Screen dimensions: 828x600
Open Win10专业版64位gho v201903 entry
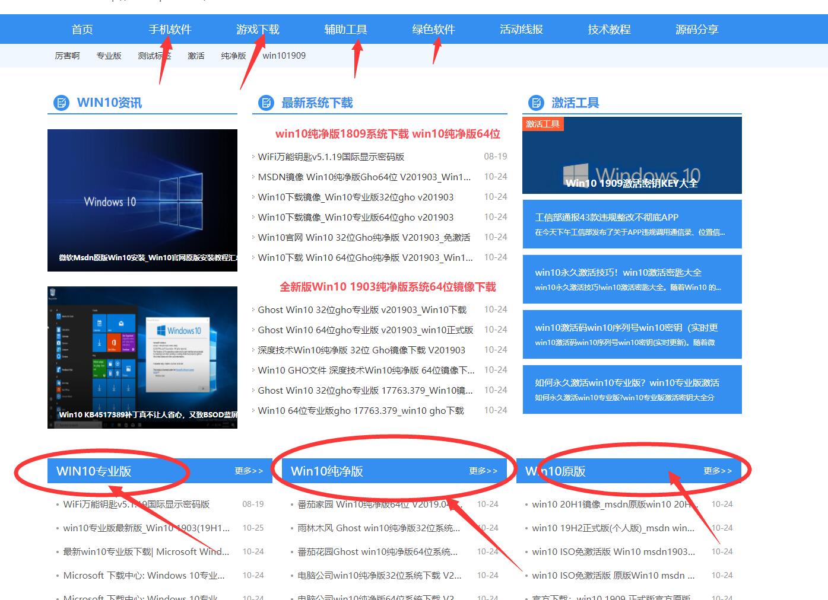356,217
